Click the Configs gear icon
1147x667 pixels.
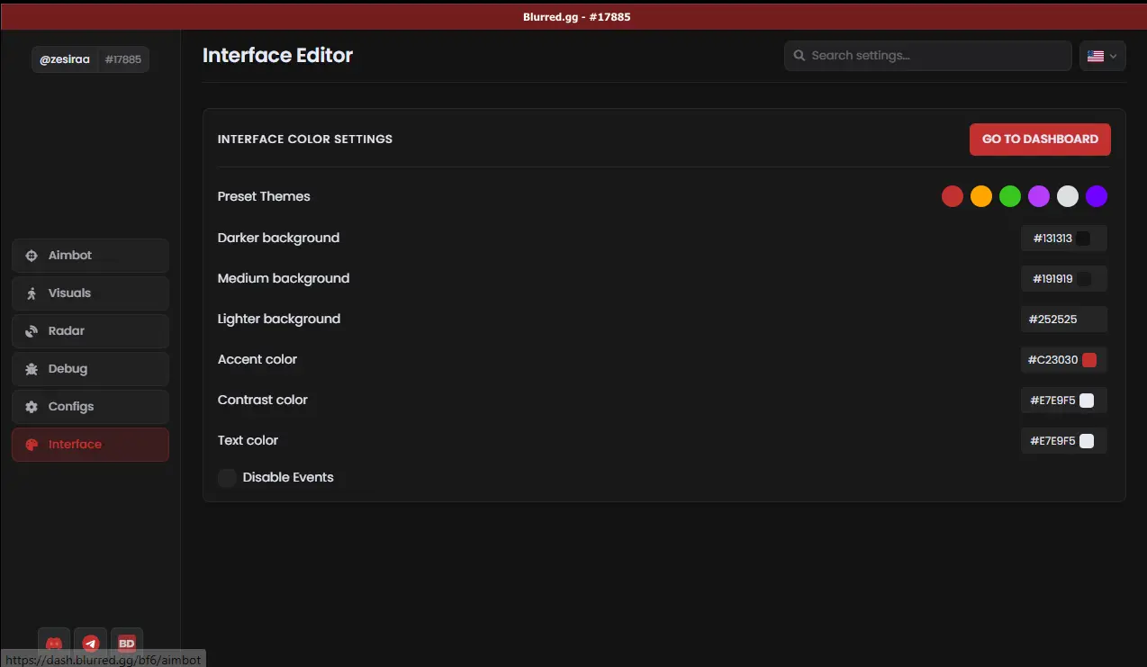point(32,407)
